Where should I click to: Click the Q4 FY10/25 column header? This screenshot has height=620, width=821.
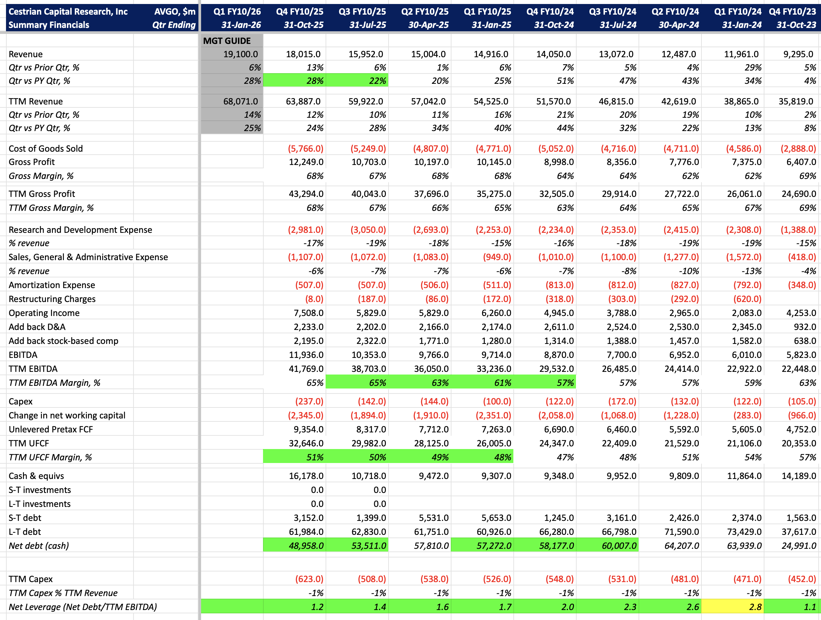tap(299, 12)
